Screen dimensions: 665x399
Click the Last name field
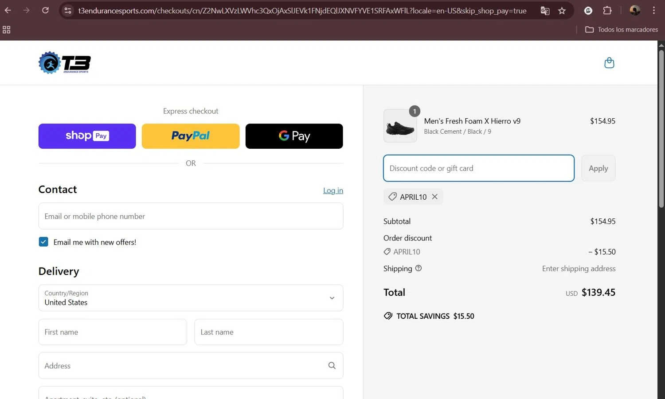pyautogui.click(x=269, y=332)
